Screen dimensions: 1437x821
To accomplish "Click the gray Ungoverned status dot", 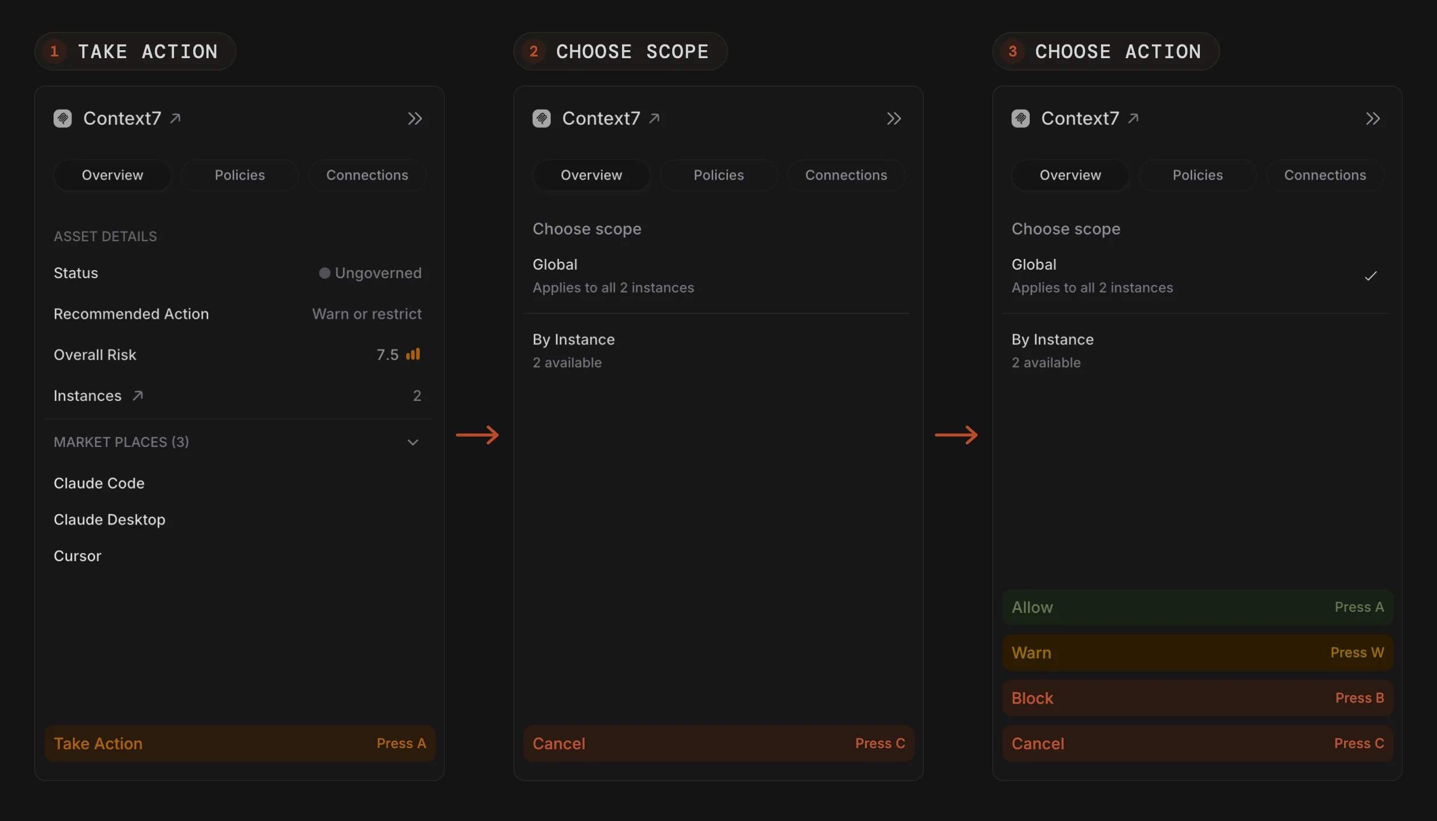I will pos(324,273).
